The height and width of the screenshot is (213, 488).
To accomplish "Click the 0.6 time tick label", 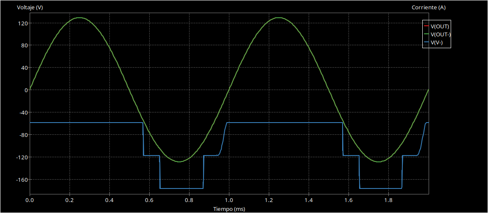I will [x=149, y=200].
